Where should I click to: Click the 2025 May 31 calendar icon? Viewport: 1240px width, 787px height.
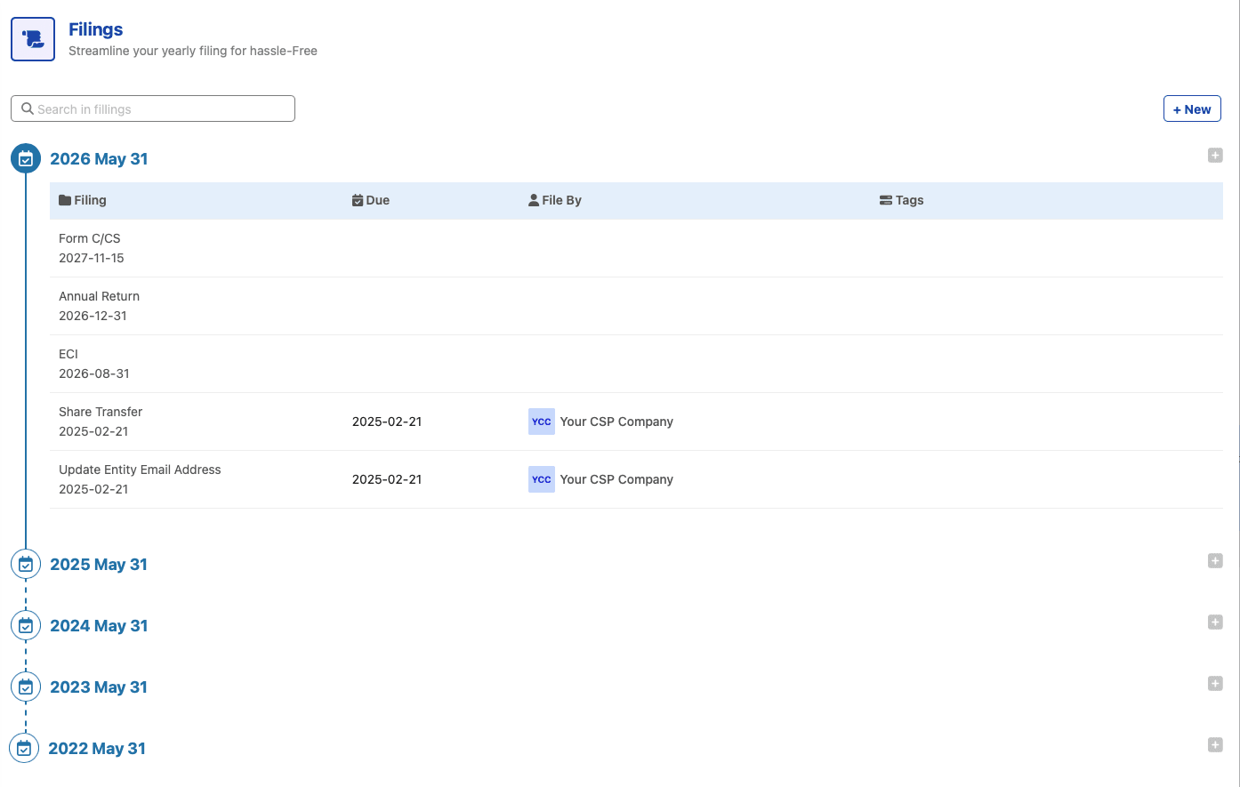coord(26,565)
